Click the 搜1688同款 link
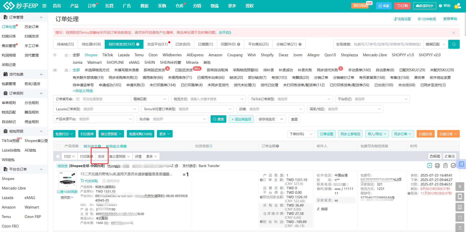The image size is (466, 232). [67, 192]
